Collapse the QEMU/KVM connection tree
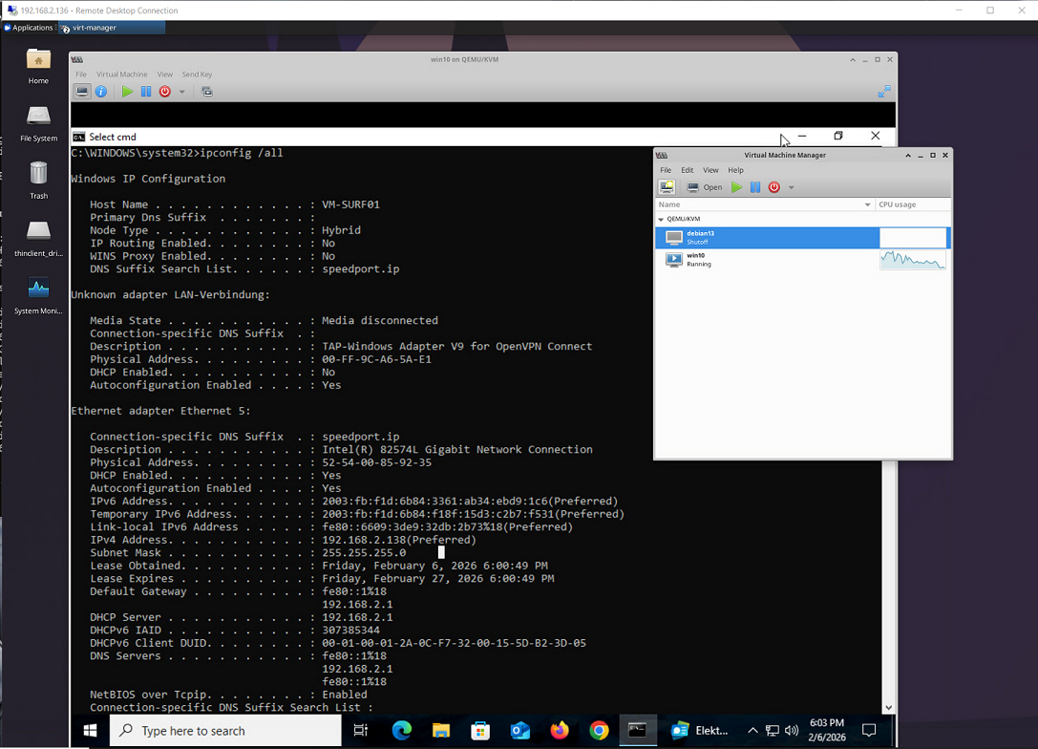 pyautogui.click(x=661, y=219)
